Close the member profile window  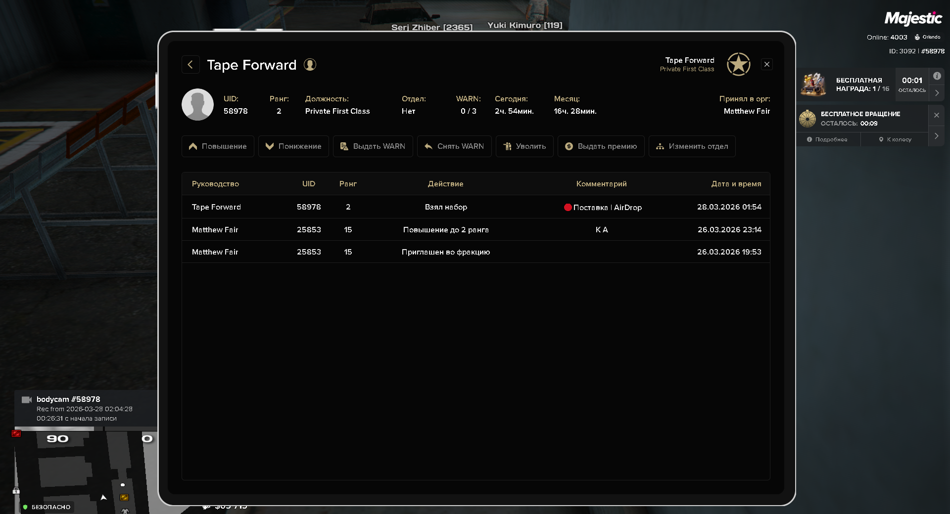point(767,64)
